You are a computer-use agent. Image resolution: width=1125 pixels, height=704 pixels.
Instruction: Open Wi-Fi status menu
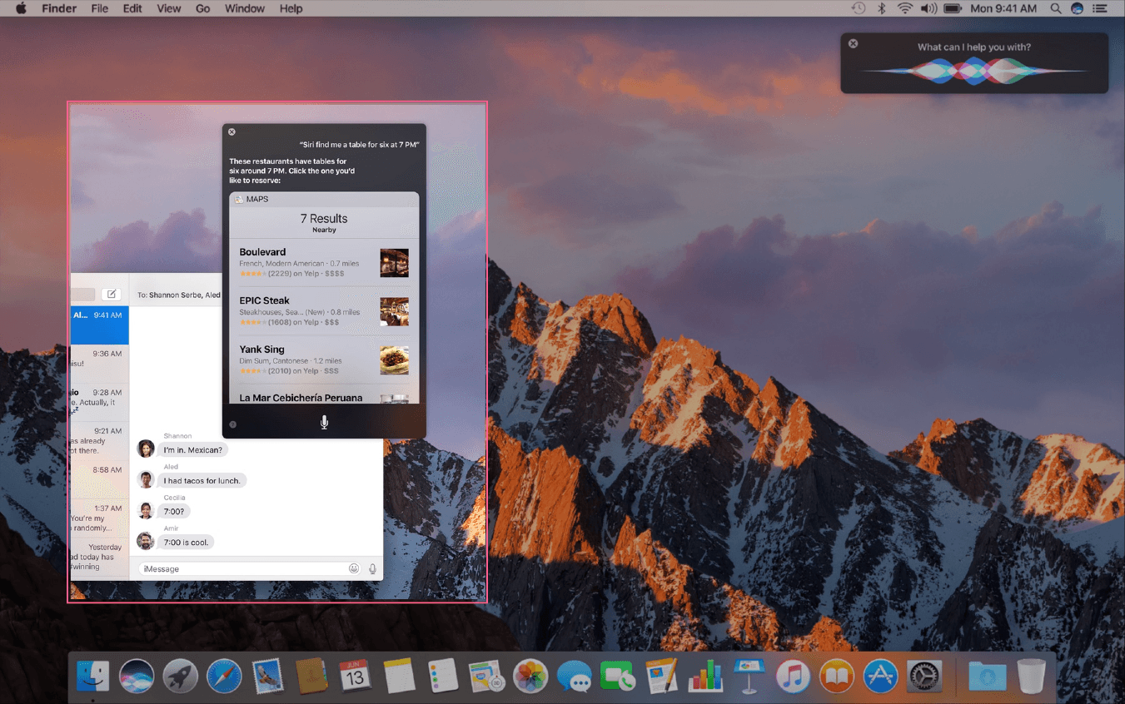(904, 8)
